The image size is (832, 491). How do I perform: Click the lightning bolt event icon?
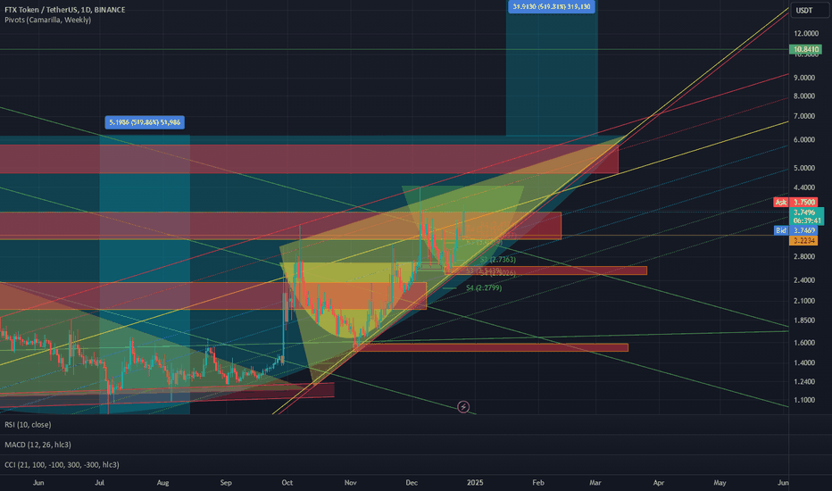click(x=463, y=407)
